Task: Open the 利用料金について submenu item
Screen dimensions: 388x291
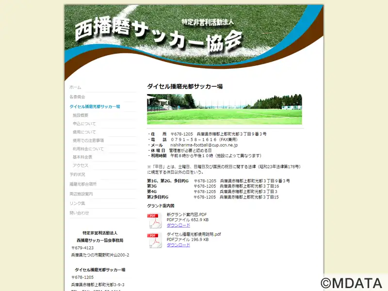Action: [x=88, y=149]
